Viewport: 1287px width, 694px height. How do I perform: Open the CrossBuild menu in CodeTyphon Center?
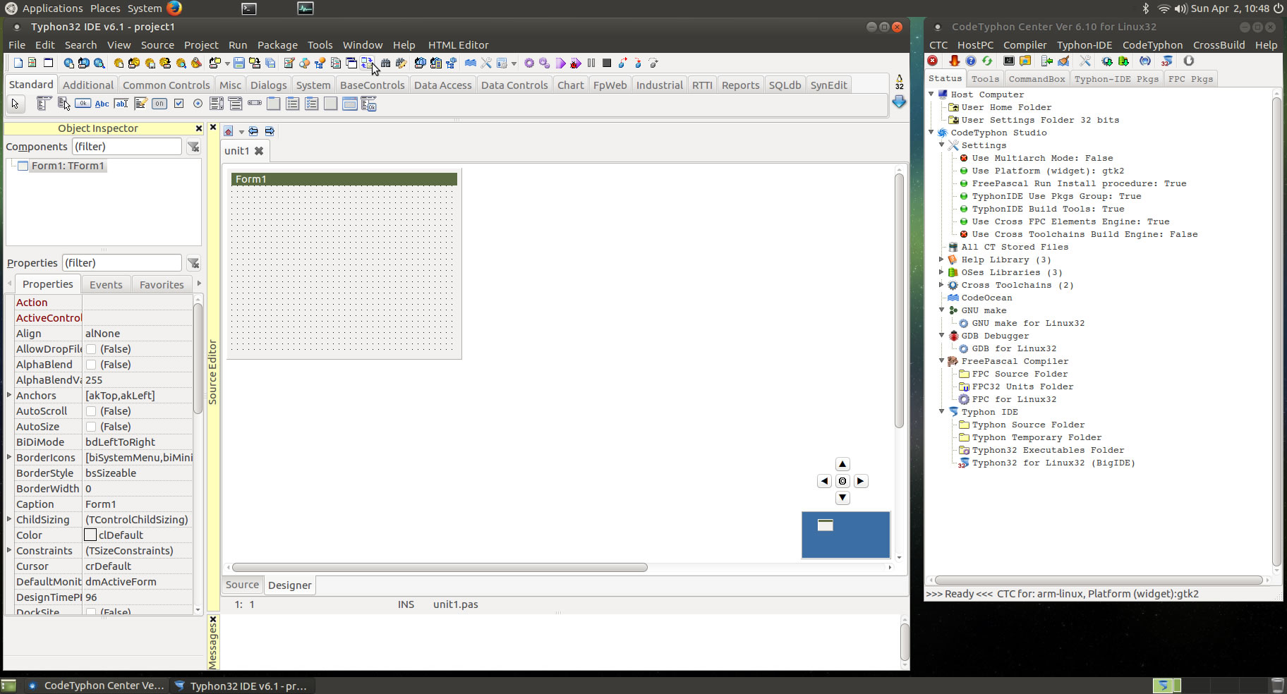(x=1219, y=44)
